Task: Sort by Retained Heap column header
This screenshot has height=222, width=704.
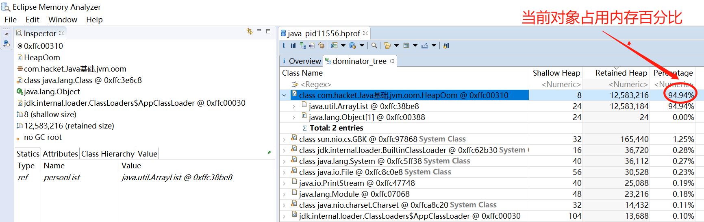Action: coord(617,73)
